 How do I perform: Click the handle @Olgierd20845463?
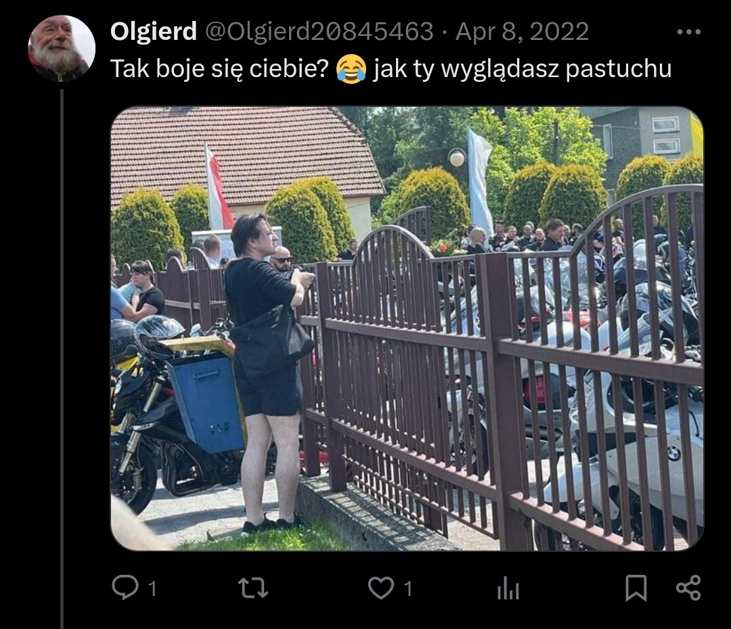click(x=319, y=32)
